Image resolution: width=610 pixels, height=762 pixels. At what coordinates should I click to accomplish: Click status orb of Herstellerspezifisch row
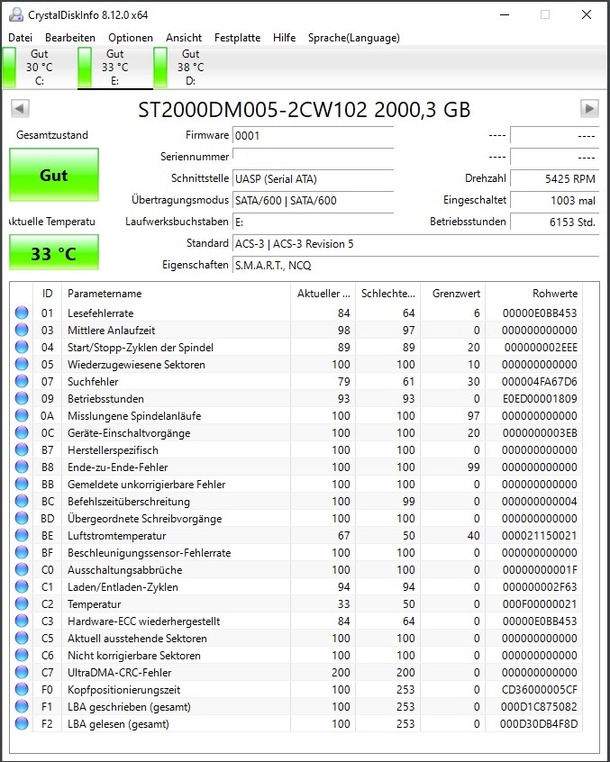coord(22,450)
